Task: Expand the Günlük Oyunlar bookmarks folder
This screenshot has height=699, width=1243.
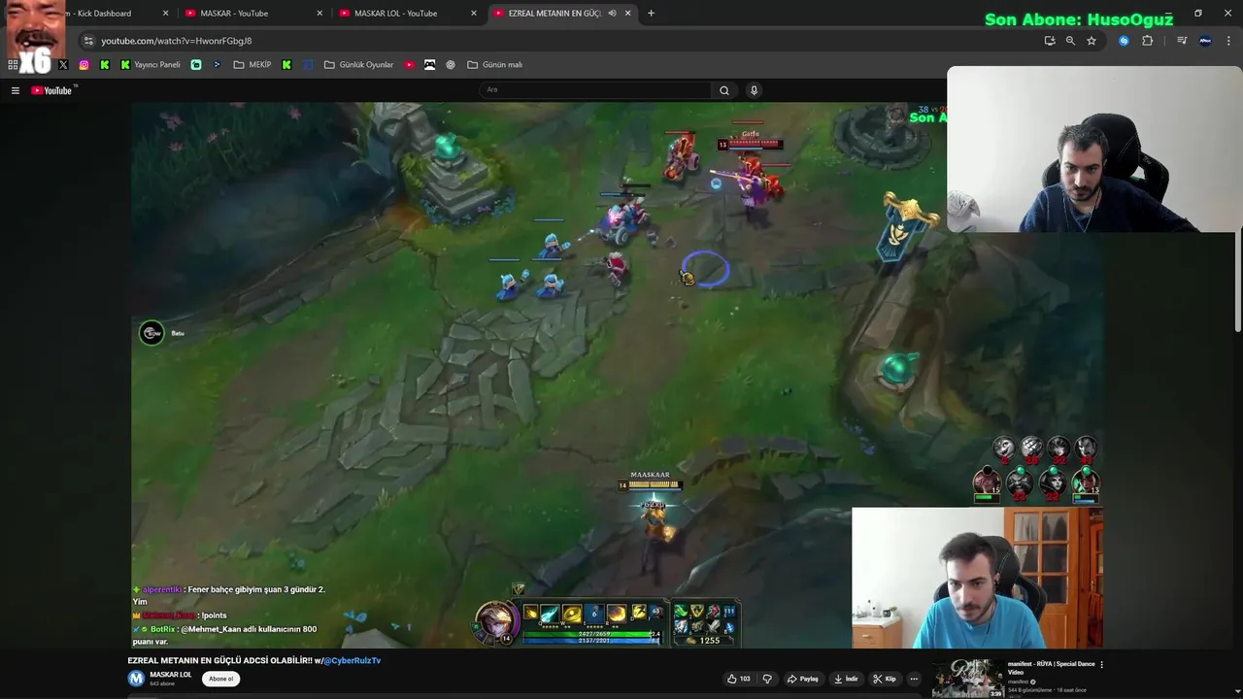Action: (x=359, y=65)
